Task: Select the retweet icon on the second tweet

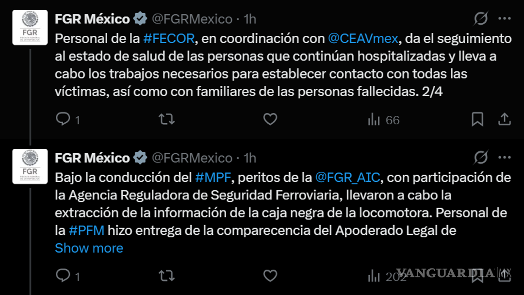Action: pyautogui.click(x=166, y=275)
